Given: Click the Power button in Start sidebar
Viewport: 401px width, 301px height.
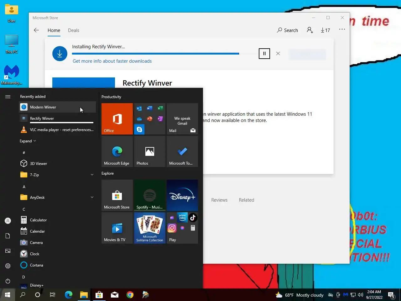Looking at the screenshot, I should pyautogui.click(x=8, y=281).
